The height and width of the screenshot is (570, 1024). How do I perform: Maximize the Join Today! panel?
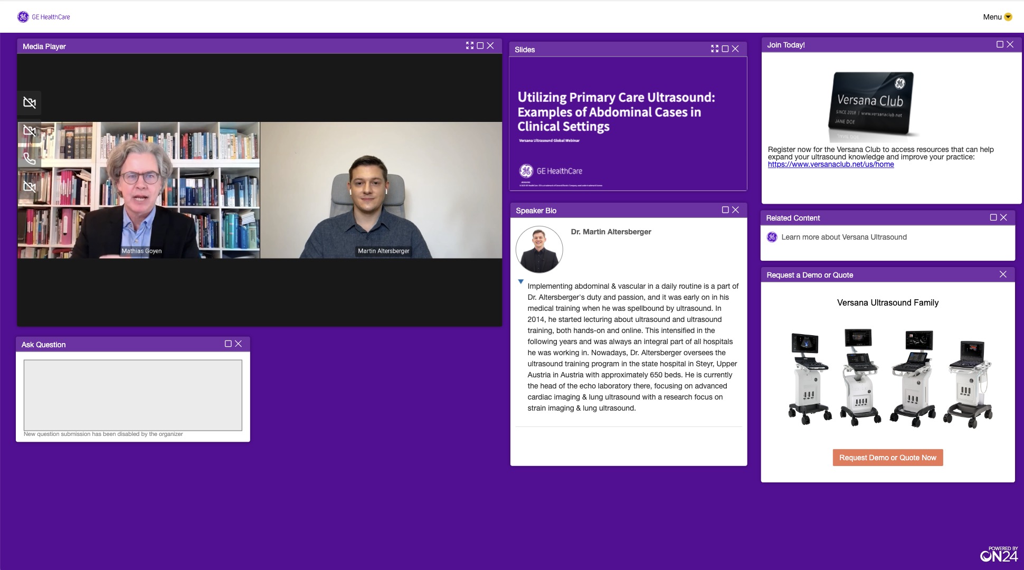coord(1000,44)
